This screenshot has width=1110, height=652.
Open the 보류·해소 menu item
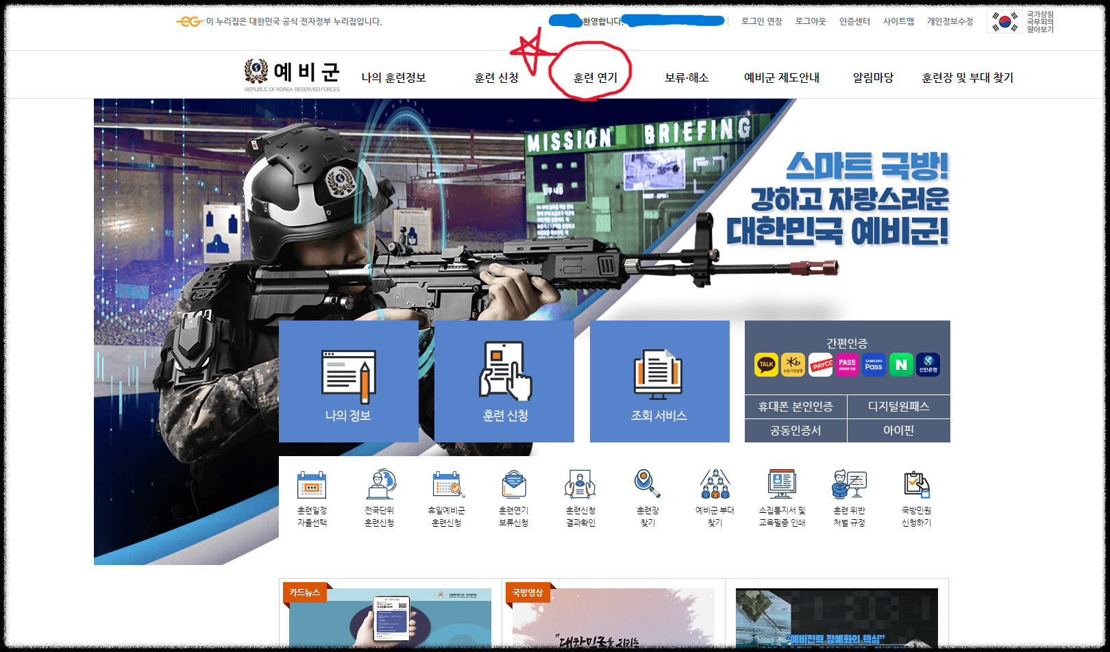(x=685, y=77)
